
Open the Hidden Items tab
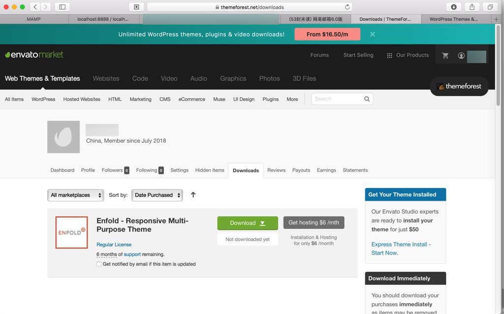[x=210, y=170]
